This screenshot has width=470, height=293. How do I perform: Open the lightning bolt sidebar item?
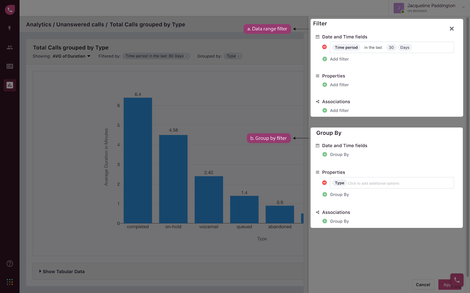tap(10, 28)
